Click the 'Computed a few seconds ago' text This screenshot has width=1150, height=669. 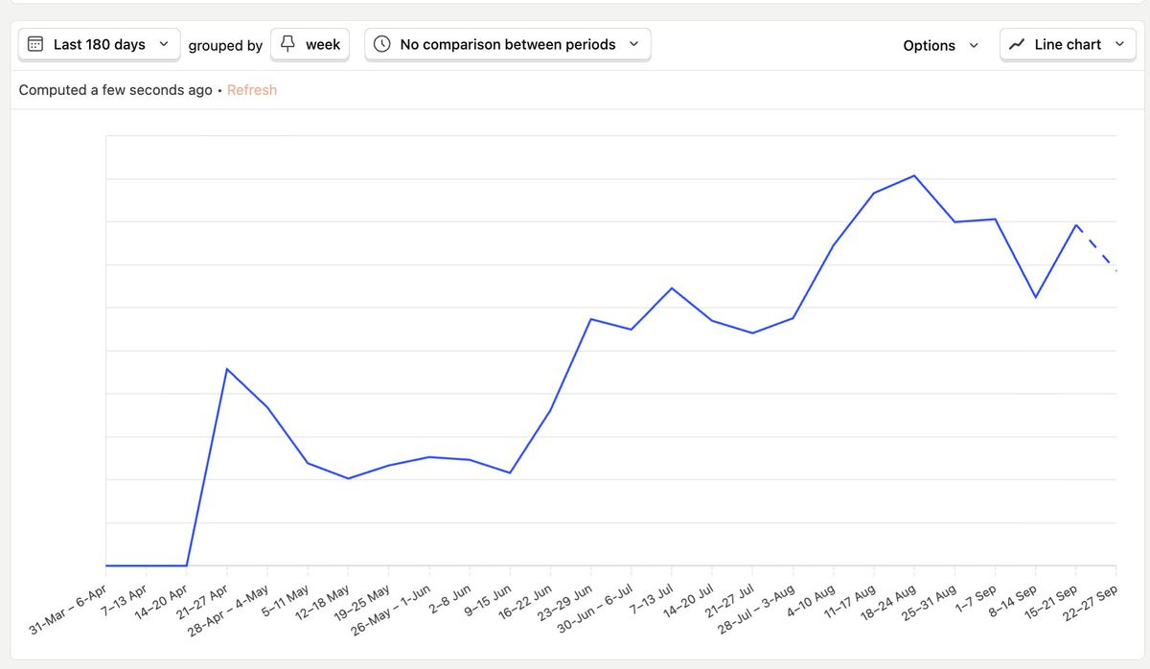116,90
